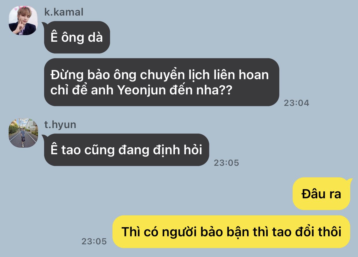
Task: Click the word "hỏi" in t.hyun's message
Action: click(x=192, y=150)
